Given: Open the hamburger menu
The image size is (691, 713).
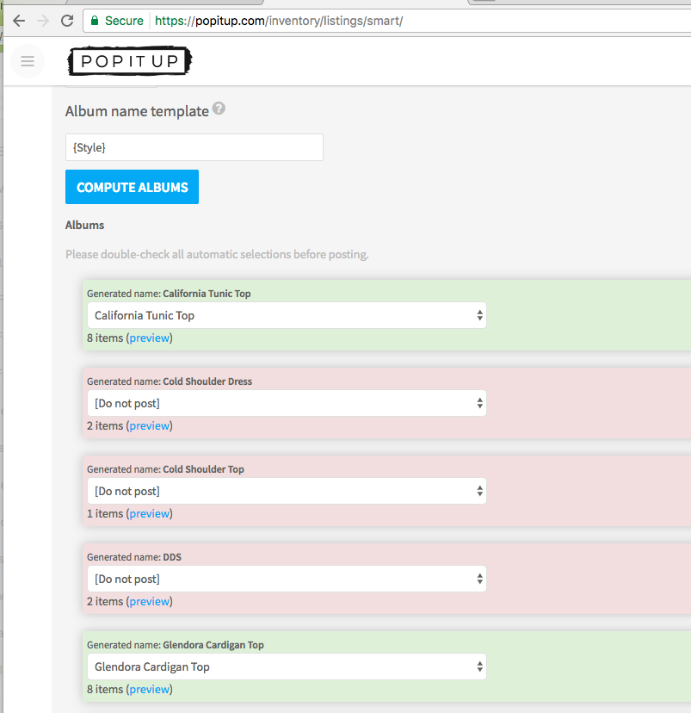Looking at the screenshot, I should [28, 61].
